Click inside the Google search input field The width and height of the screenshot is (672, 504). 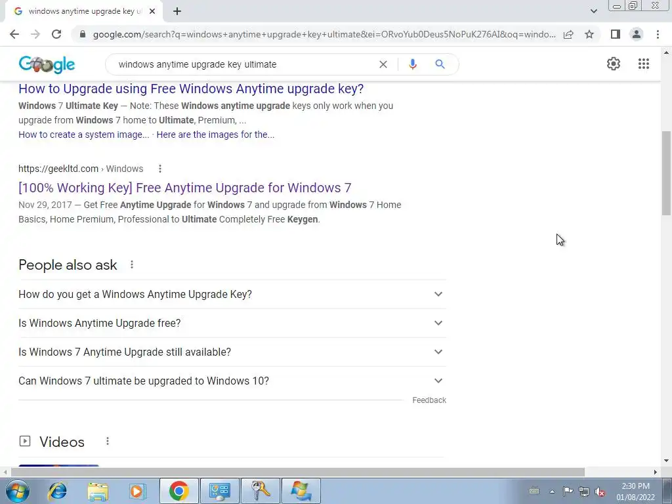(x=244, y=64)
